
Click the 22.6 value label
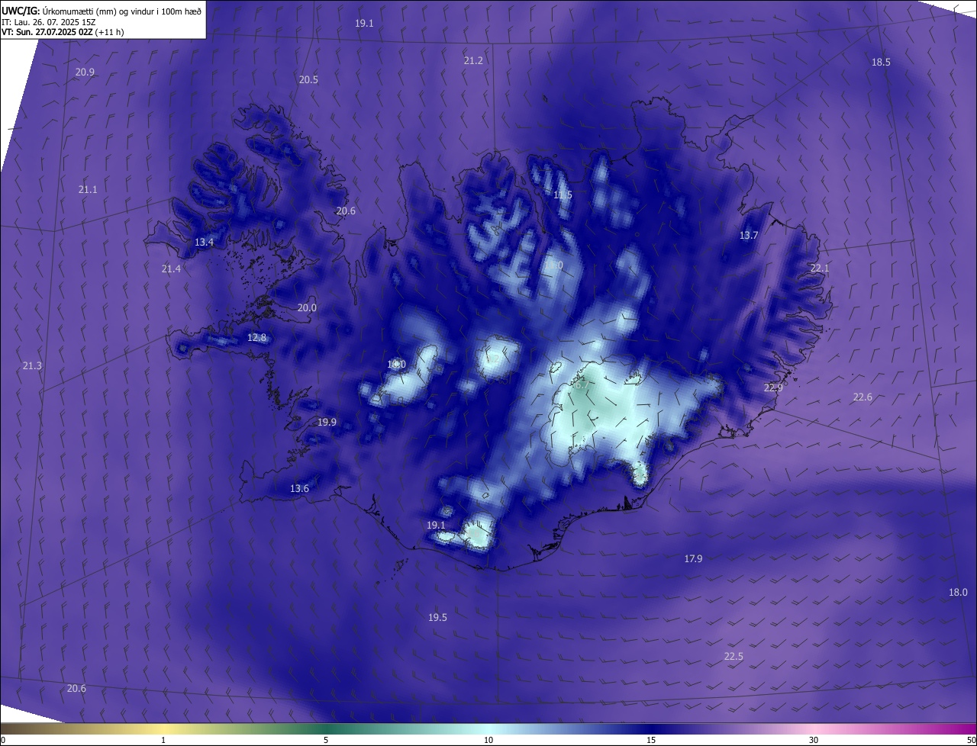click(x=863, y=397)
